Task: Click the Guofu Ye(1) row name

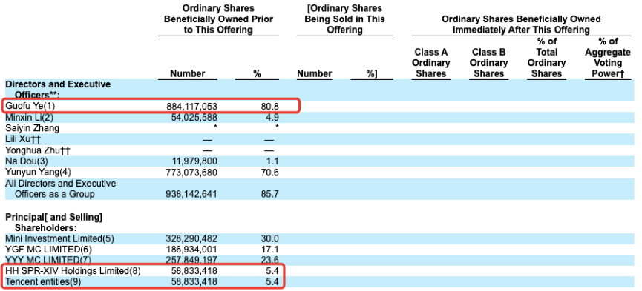Action: tap(30, 107)
